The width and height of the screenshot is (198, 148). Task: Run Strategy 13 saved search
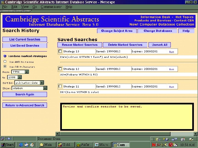click(x=172, y=52)
